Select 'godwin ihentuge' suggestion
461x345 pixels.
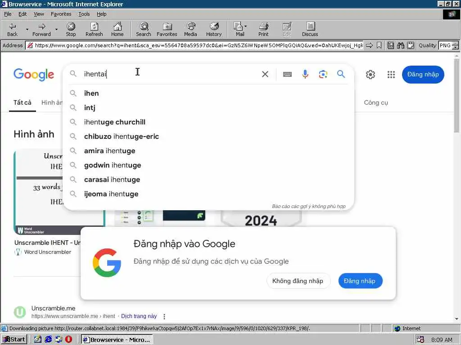point(208,165)
